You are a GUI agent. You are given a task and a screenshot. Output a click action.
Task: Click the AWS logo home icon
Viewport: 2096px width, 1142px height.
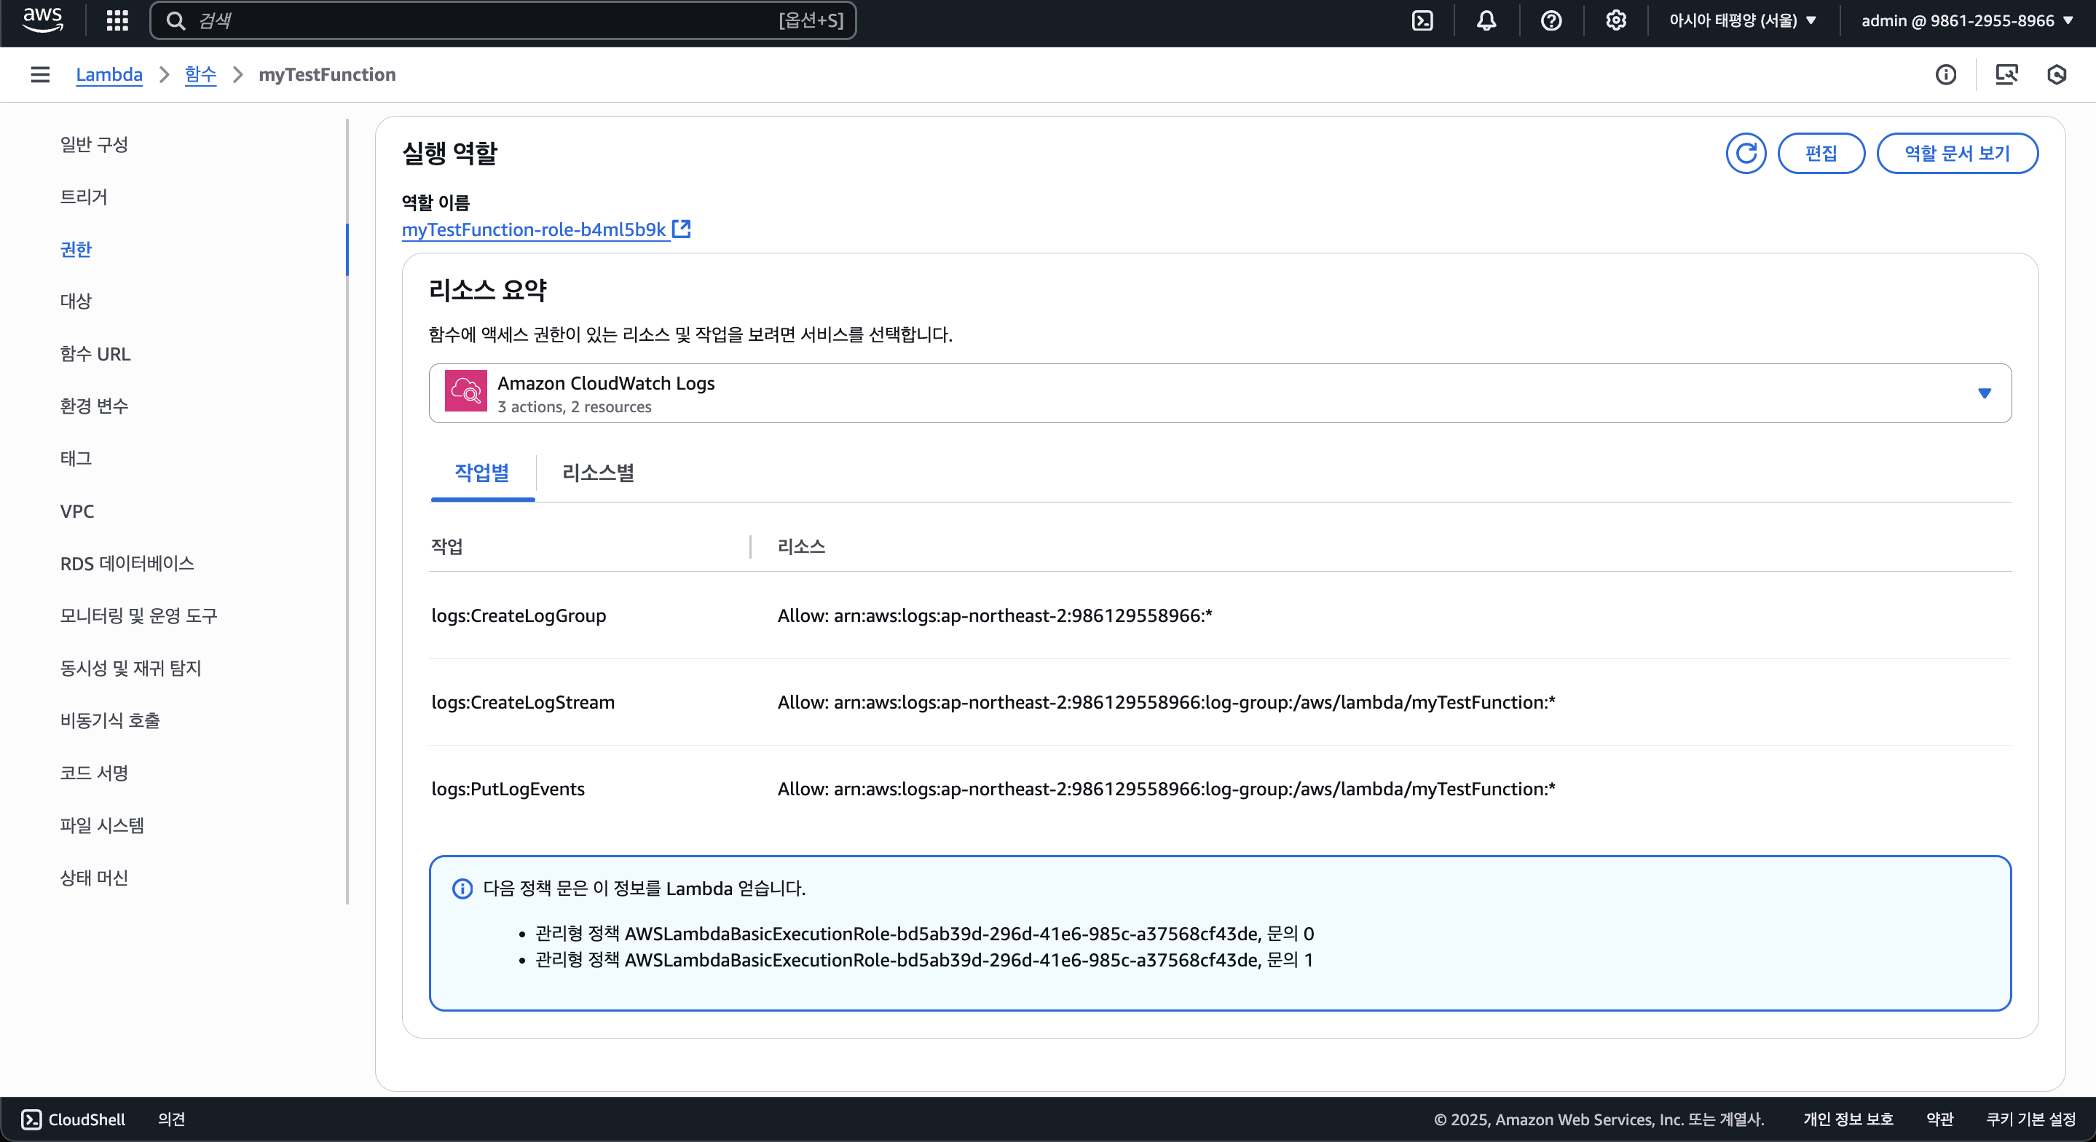click(x=42, y=20)
